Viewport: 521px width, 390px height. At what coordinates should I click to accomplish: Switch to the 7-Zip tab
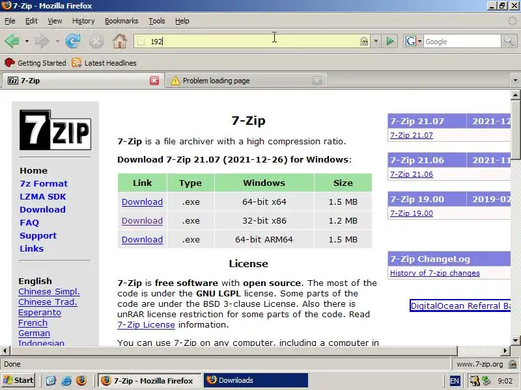coord(83,81)
